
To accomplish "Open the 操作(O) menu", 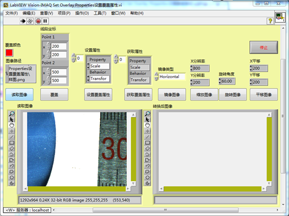I will click(82, 13).
